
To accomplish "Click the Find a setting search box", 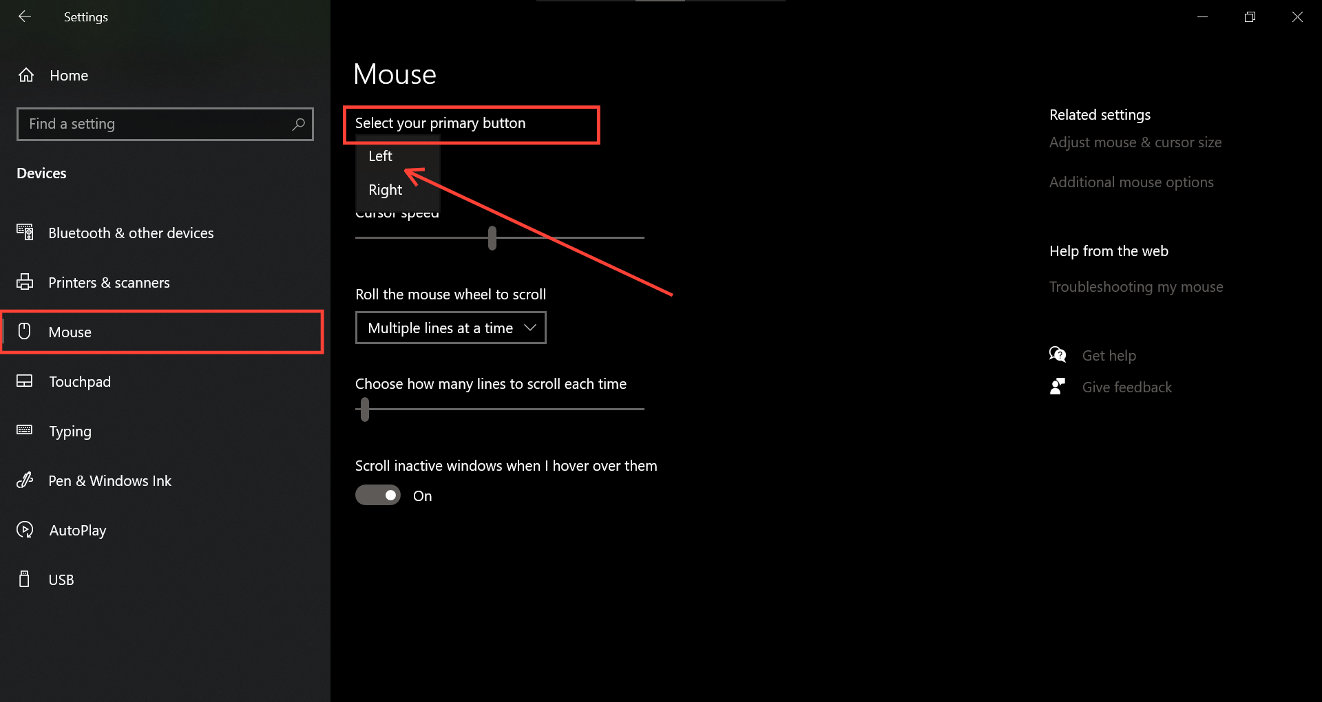I will pos(155,124).
